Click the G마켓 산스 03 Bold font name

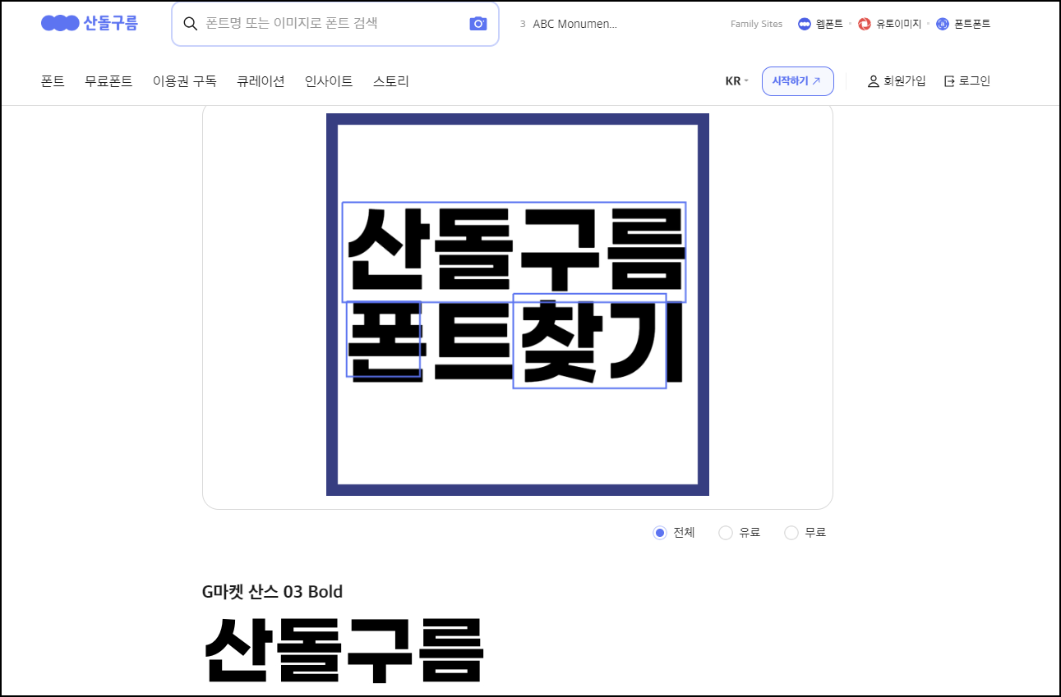272,591
